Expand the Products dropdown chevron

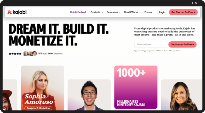(x=102, y=12)
